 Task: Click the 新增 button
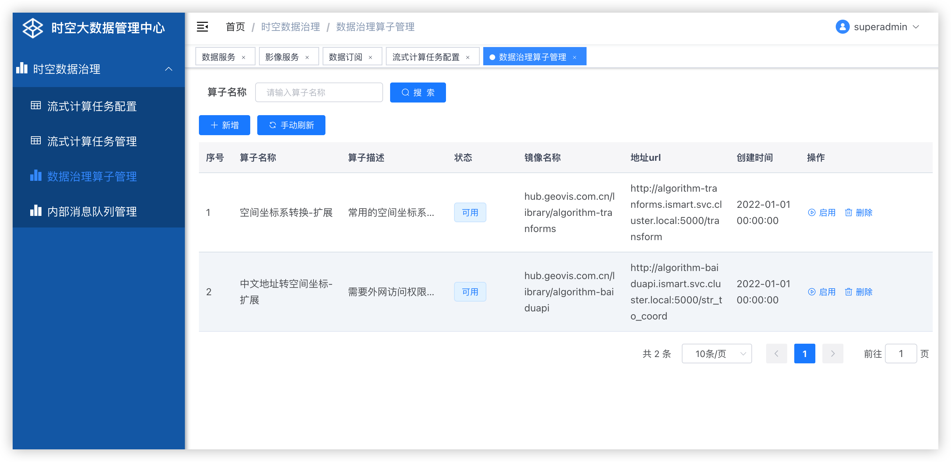tap(225, 125)
